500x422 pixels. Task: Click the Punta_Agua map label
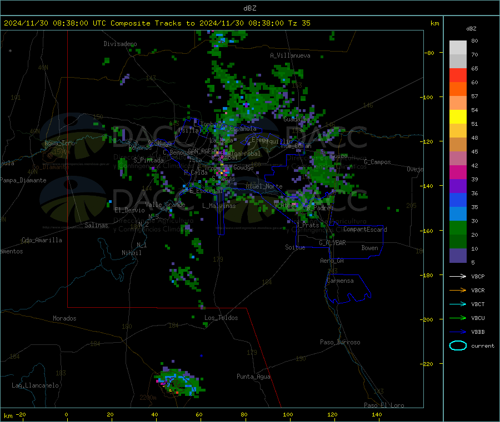click(253, 377)
